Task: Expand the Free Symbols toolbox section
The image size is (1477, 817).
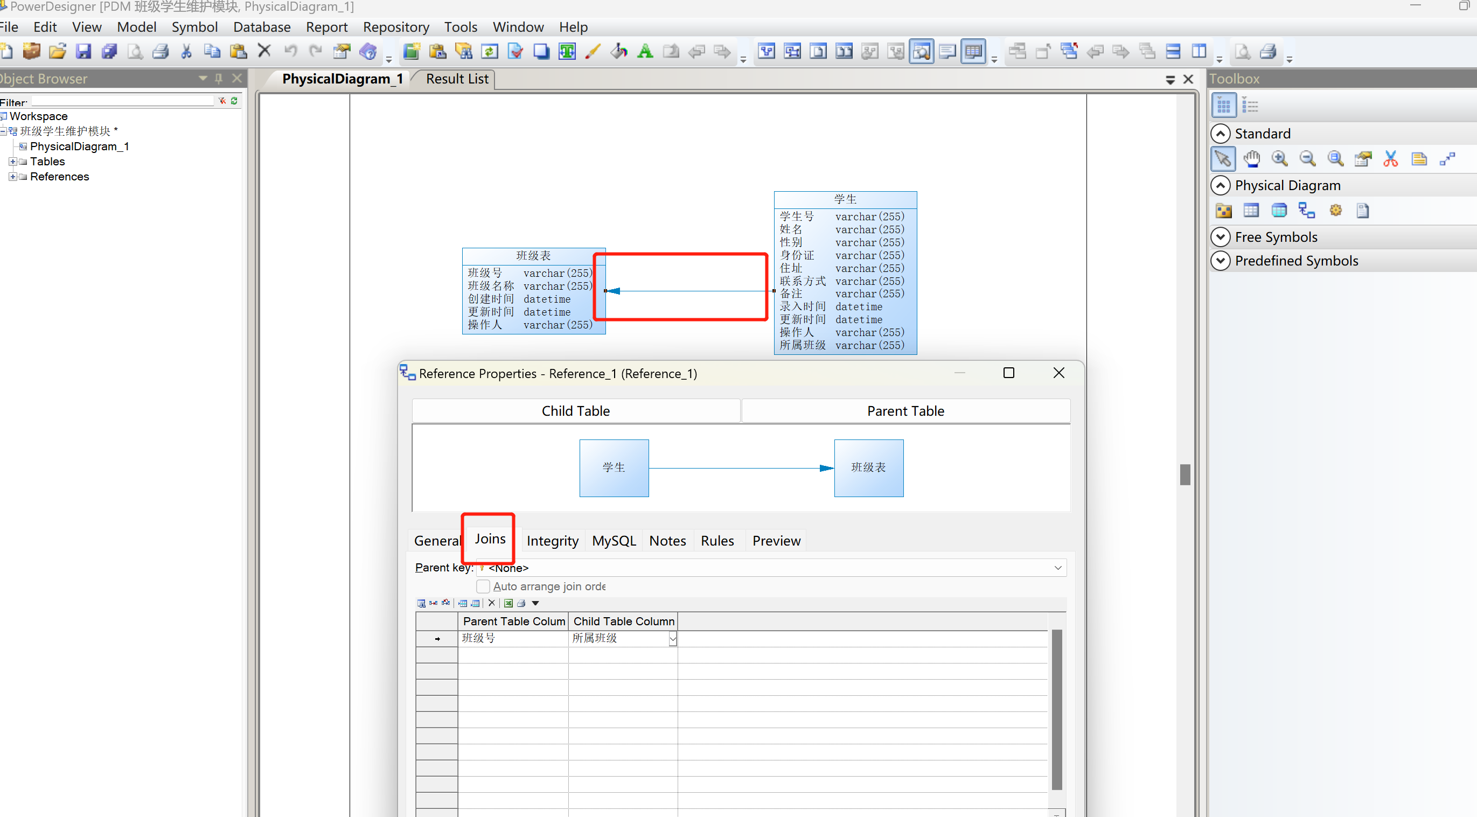Action: pyautogui.click(x=1220, y=237)
